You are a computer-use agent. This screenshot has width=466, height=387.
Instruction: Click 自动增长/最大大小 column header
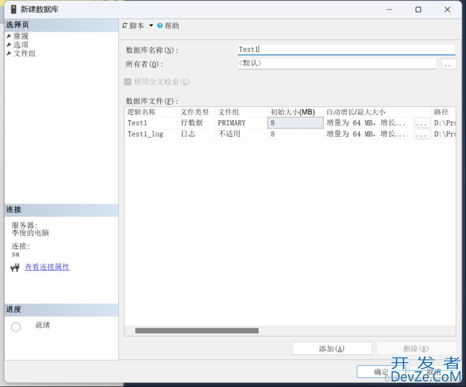click(377, 112)
